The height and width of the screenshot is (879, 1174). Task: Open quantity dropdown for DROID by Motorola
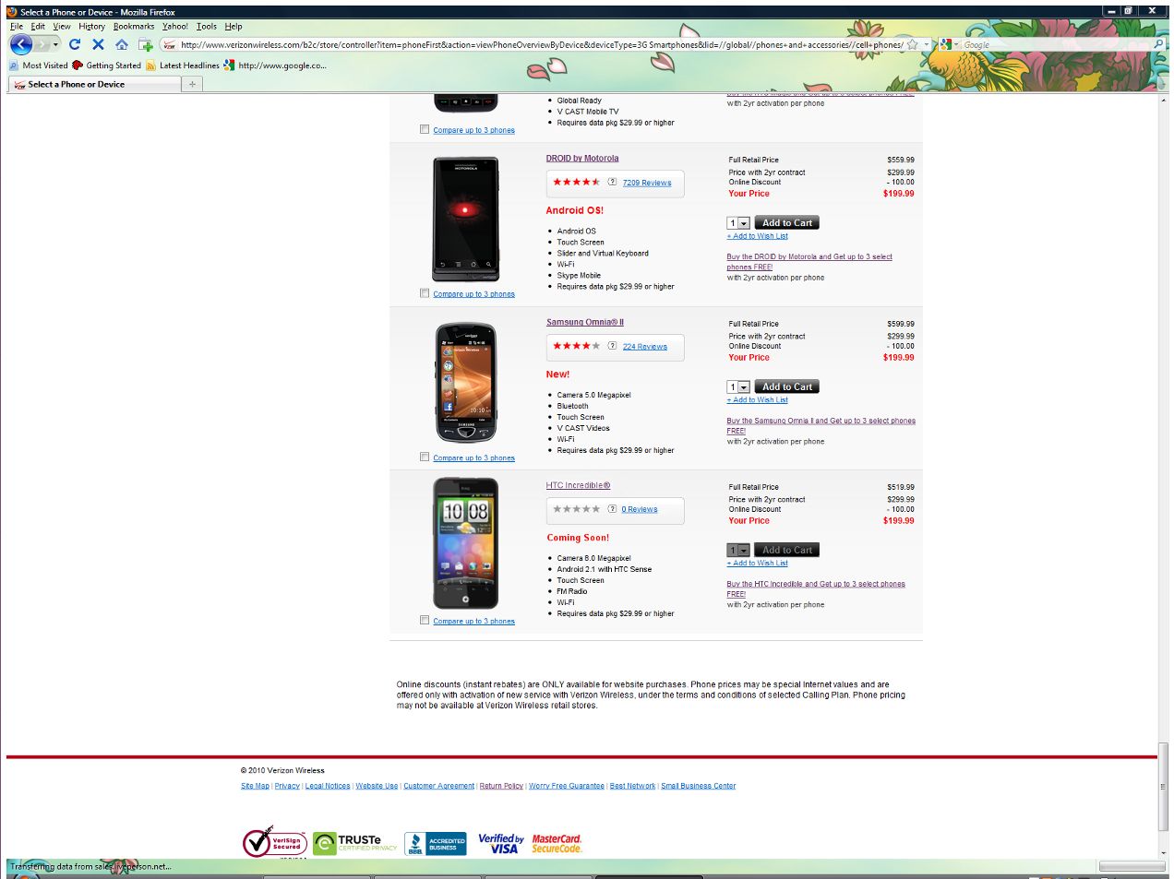click(738, 223)
